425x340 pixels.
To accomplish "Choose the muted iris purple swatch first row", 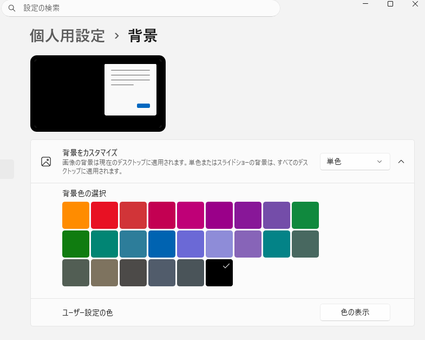I will click(x=277, y=215).
